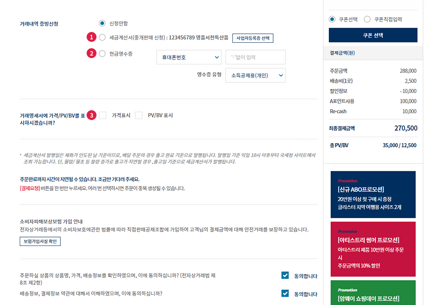Image resolution: width=443 pixels, height=305 pixels.
Task: Select the 신청안함 radio option
Action: click(102, 23)
